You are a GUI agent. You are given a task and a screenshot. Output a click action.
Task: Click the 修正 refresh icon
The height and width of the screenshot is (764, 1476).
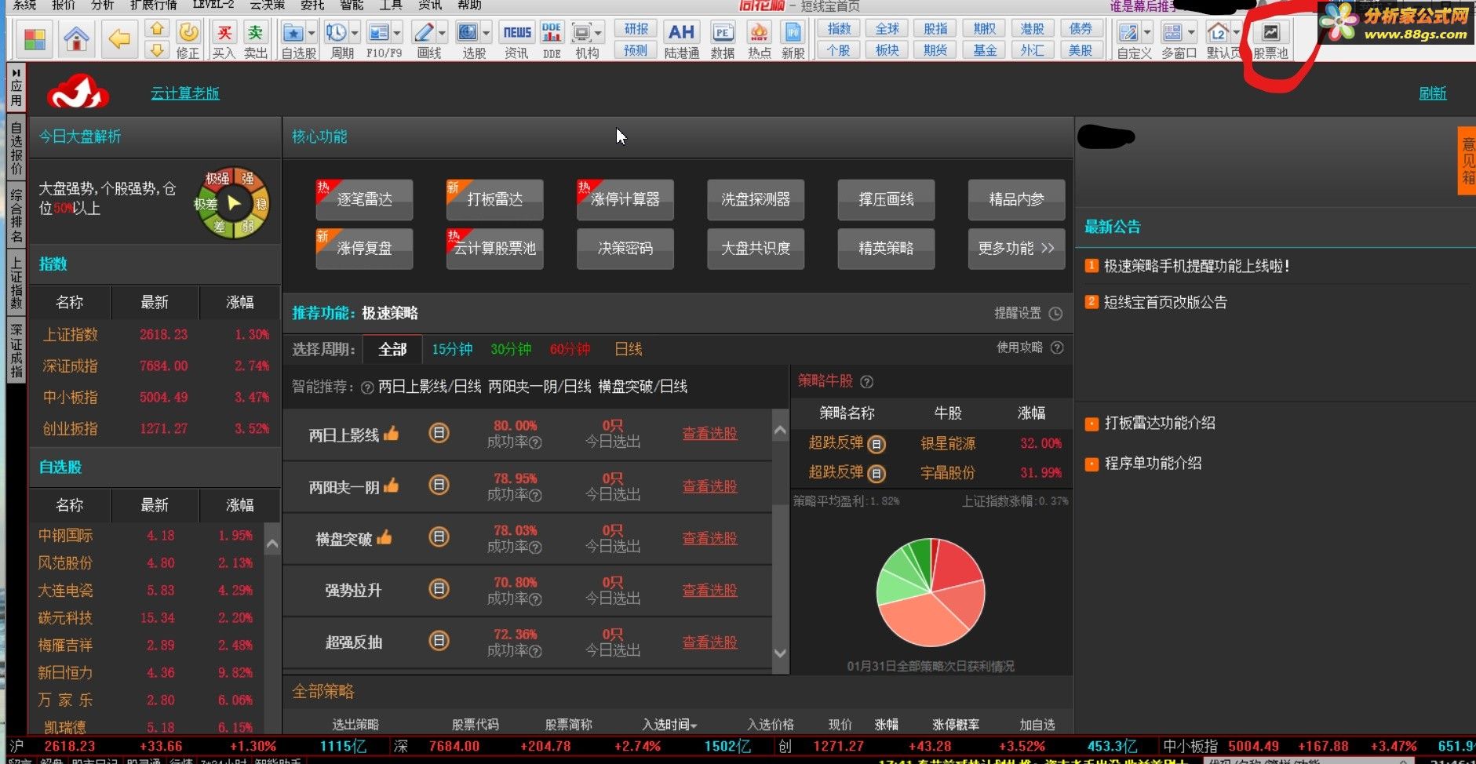[188, 33]
